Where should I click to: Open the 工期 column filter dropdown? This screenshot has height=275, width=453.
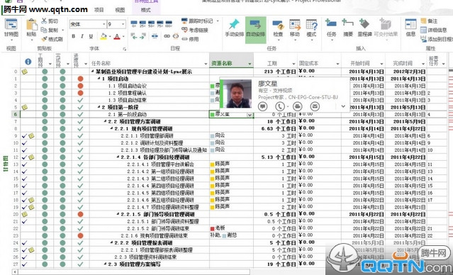293,64
